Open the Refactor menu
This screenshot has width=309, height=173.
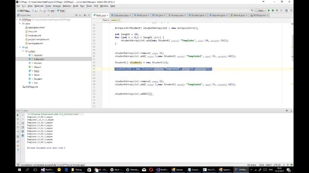(67, 6)
